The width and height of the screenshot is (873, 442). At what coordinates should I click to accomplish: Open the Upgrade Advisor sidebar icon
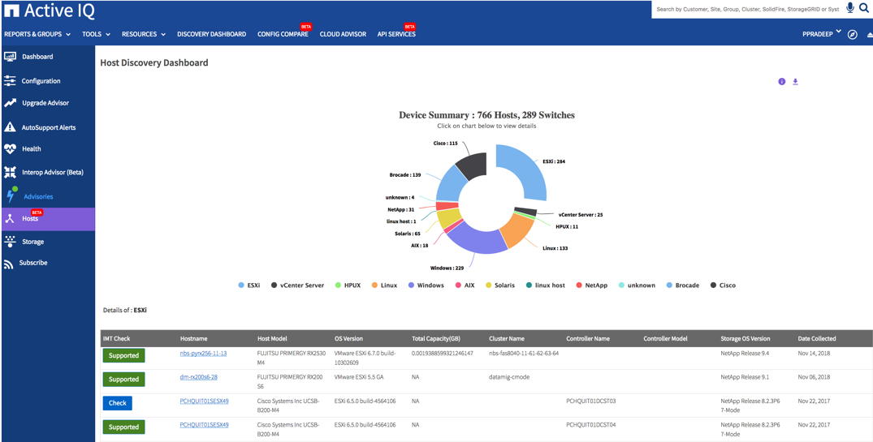[x=10, y=103]
